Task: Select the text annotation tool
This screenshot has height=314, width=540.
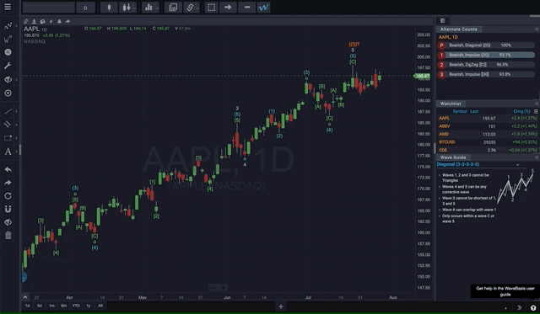Action: pyautogui.click(x=8, y=152)
